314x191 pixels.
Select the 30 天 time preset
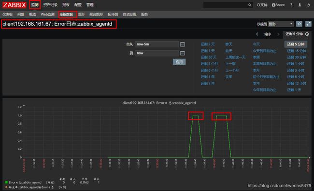click(209, 58)
